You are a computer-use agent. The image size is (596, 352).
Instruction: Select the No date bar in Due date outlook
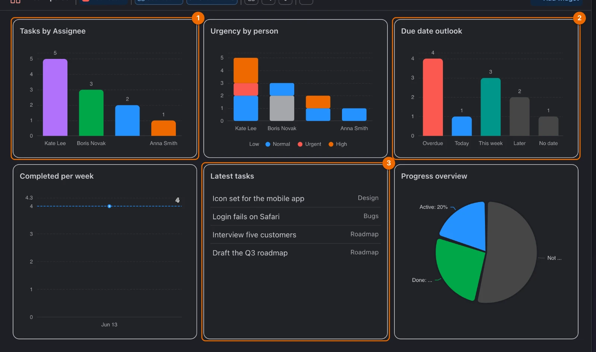tap(548, 126)
